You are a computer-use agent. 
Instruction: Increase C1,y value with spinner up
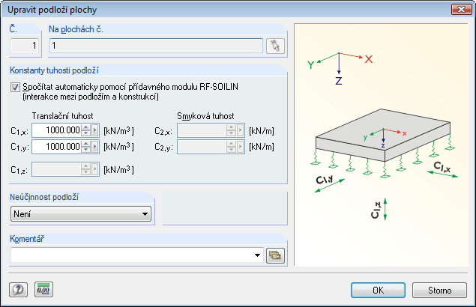[x=86, y=144]
